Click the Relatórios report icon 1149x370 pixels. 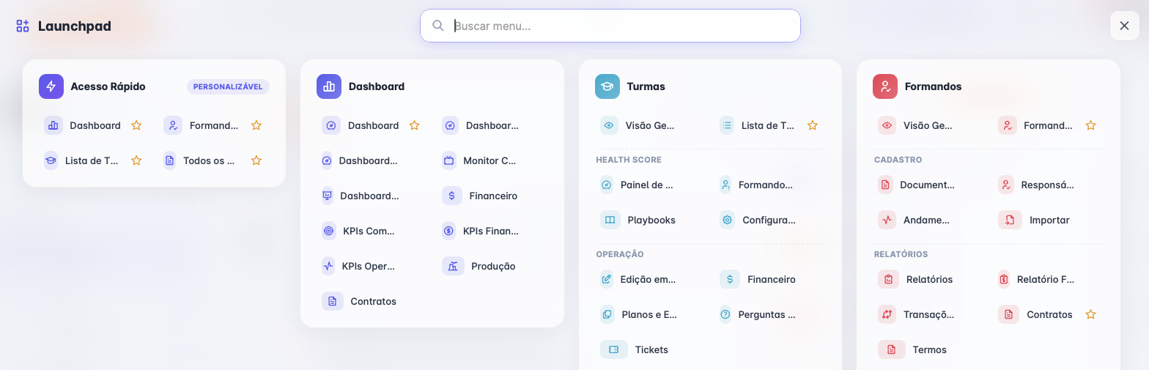pos(889,279)
